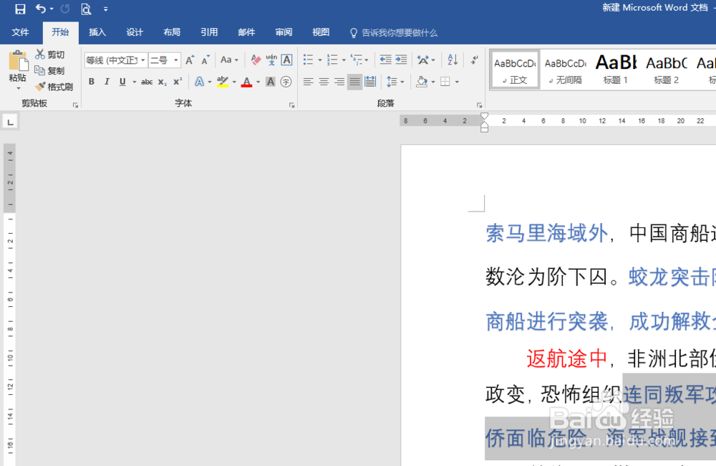Apply the 标题 1 style
716x466 pixels.
(615, 68)
